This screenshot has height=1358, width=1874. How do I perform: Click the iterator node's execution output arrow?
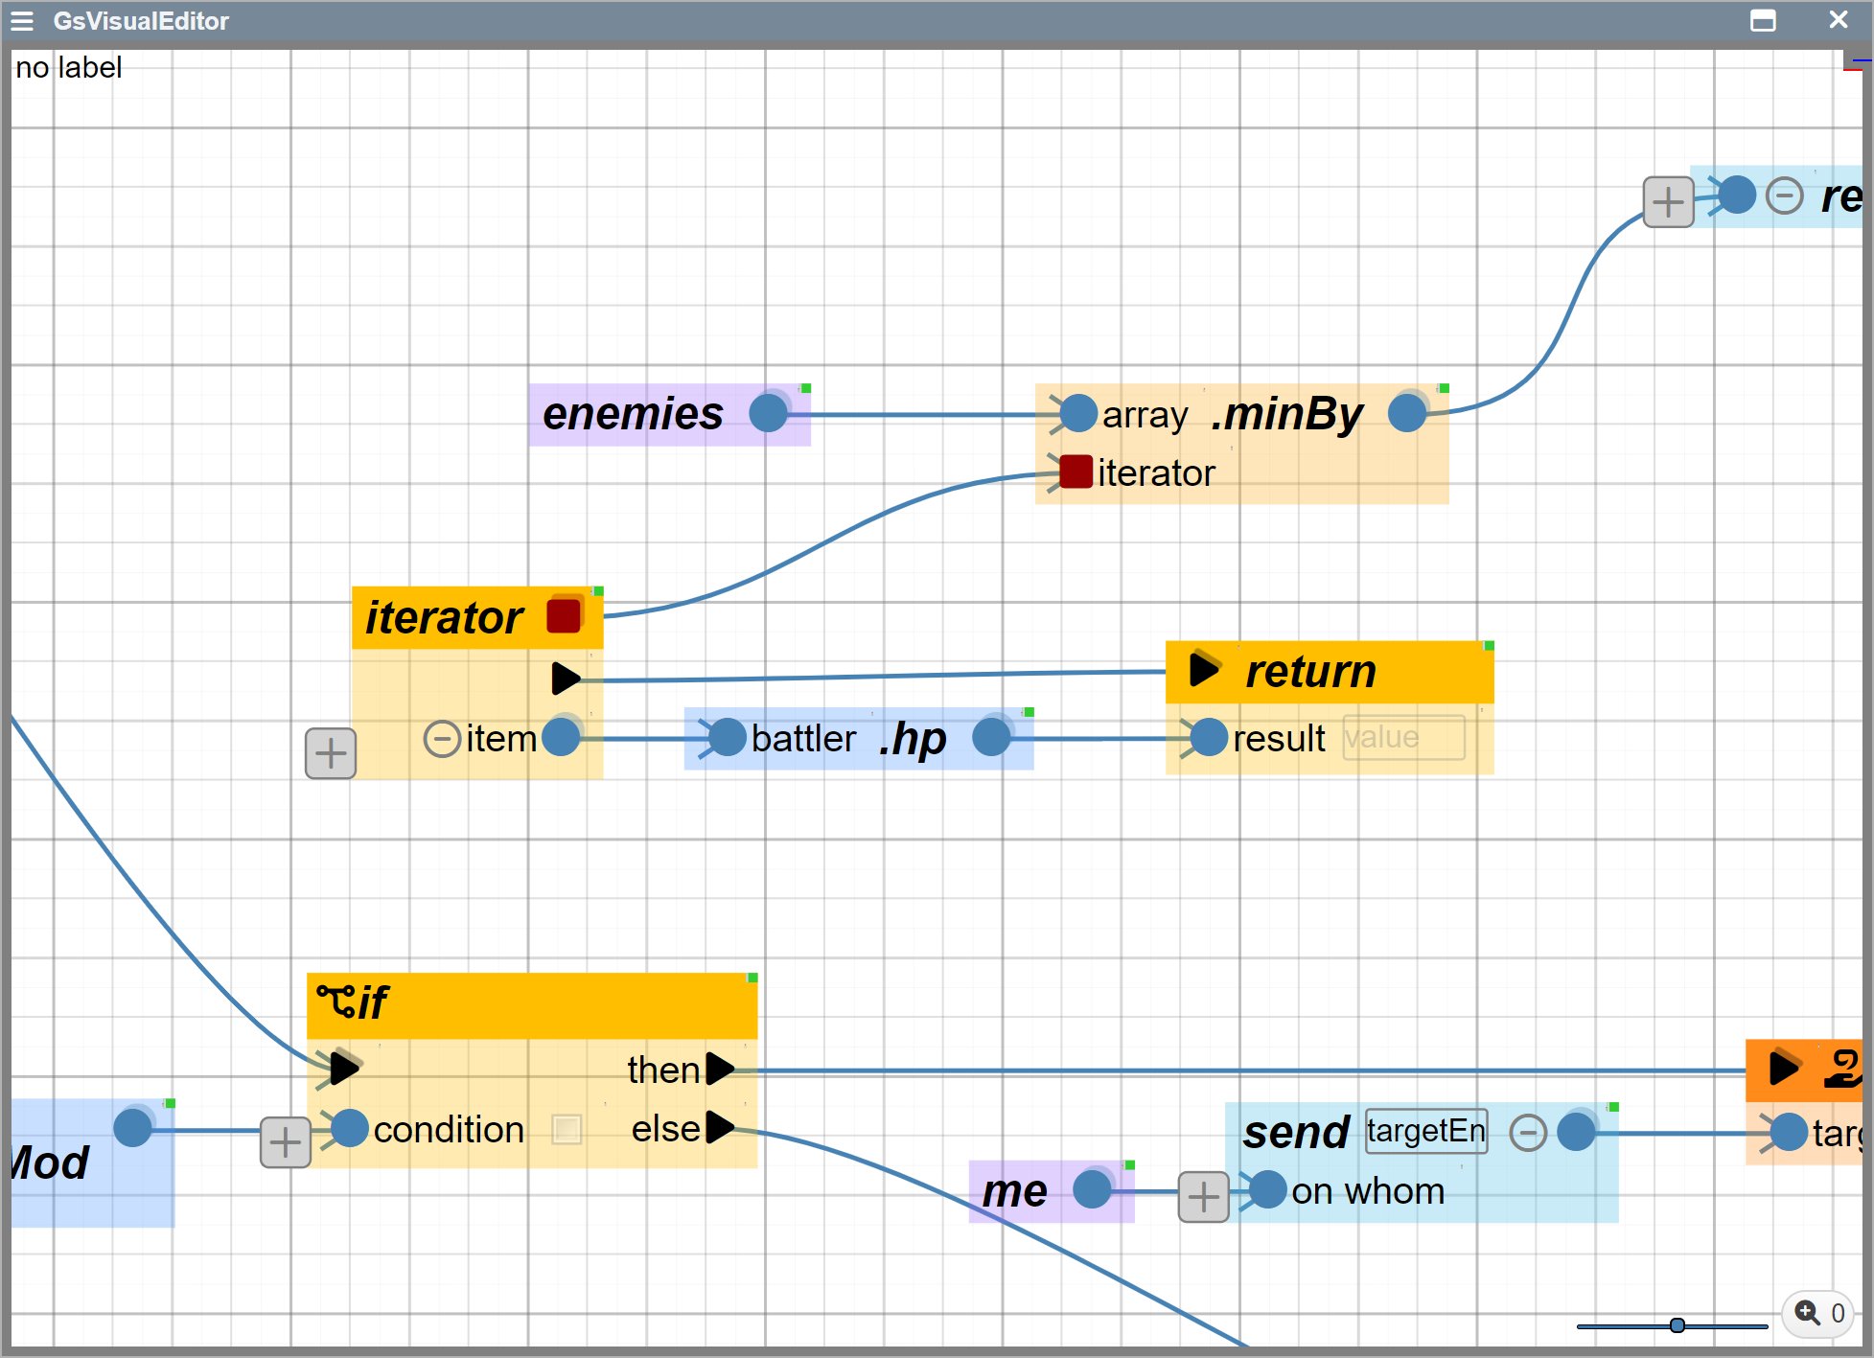(x=566, y=679)
